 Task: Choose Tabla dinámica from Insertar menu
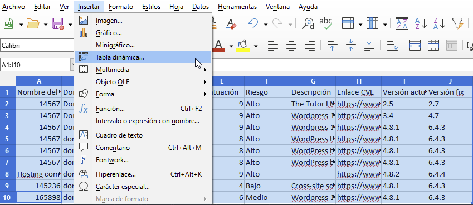tap(143, 57)
